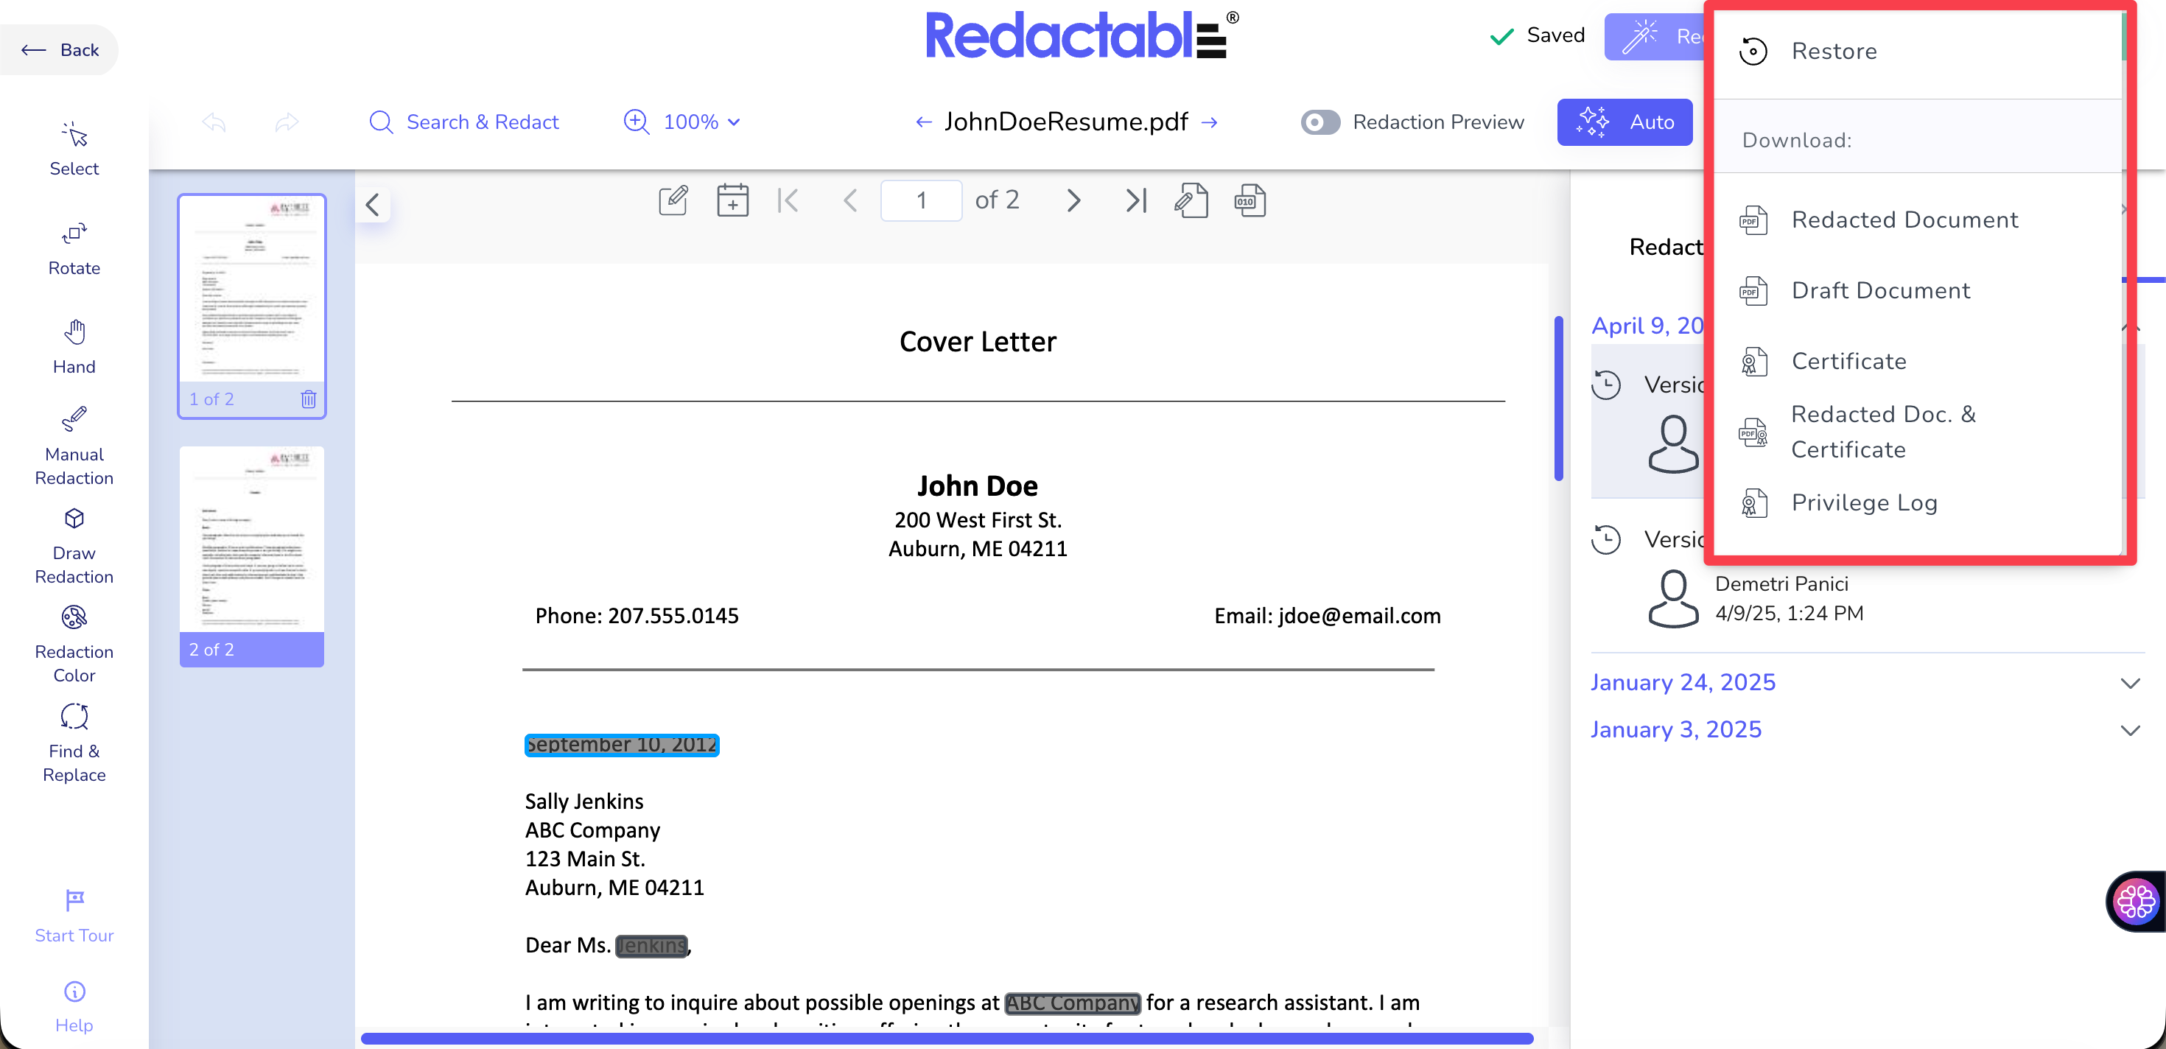This screenshot has width=2166, height=1049.
Task: Jump to the last page
Action: (x=1136, y=201)
